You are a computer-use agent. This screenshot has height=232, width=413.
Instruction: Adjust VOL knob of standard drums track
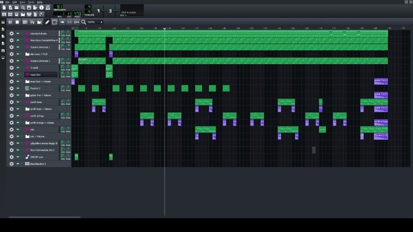click(x=63, y=32)
